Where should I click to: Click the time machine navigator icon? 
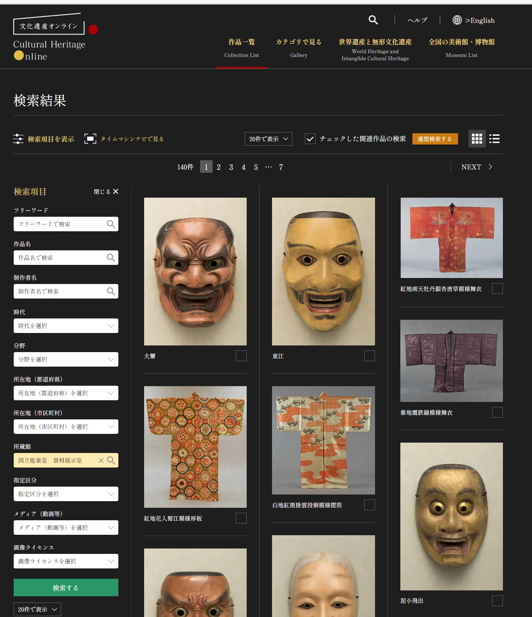pyautogui.click(x=90, y=139)
